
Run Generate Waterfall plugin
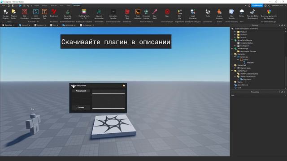pos(68,14)
